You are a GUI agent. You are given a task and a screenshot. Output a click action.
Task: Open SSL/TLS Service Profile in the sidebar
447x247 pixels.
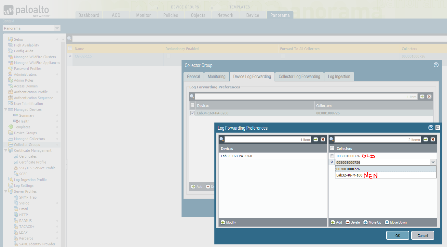pyautogui.click(x=37, y=168)
